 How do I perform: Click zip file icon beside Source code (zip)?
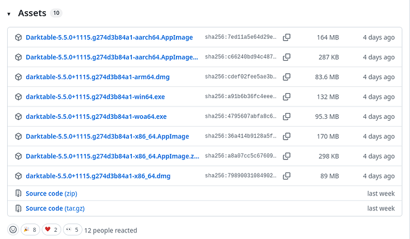18,193
